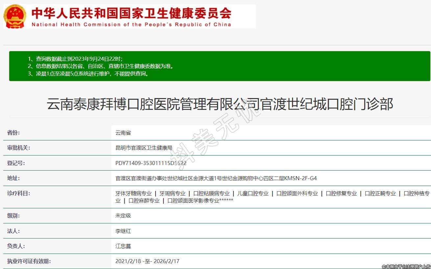Select the legal person name 李继红
The image size is (431, 269).
coord(123,231)
